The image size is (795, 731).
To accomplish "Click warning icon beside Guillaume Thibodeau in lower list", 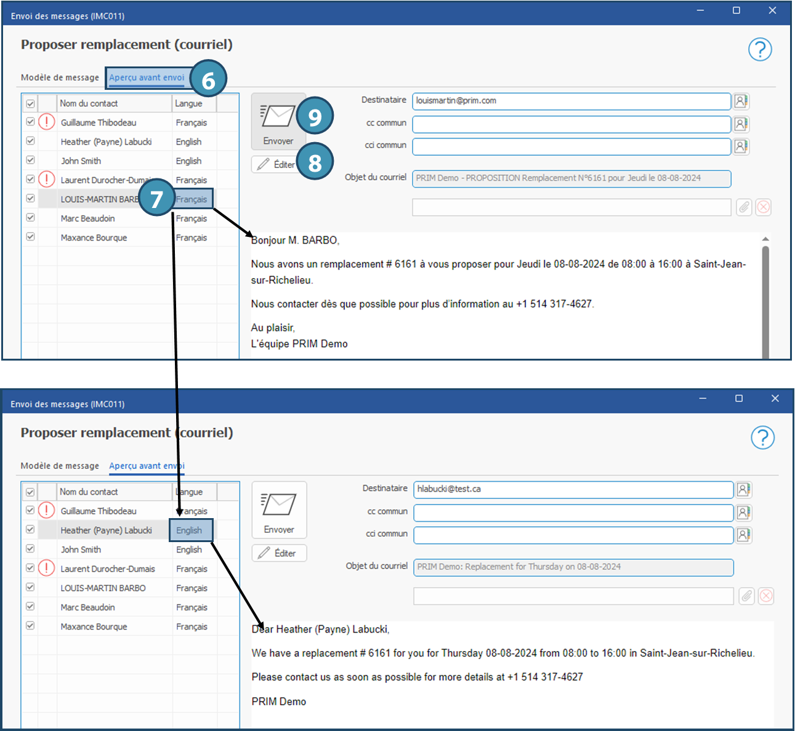I will click(x=46, y=511).
